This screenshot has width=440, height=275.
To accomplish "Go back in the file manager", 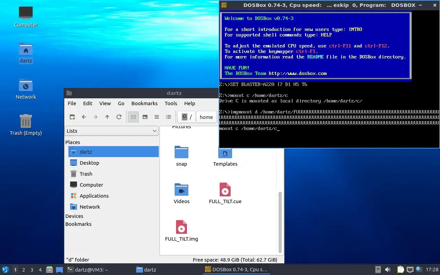I will pos(84,117).
